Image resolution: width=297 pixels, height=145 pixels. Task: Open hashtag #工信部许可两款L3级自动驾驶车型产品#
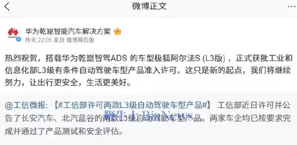(133, 106)
